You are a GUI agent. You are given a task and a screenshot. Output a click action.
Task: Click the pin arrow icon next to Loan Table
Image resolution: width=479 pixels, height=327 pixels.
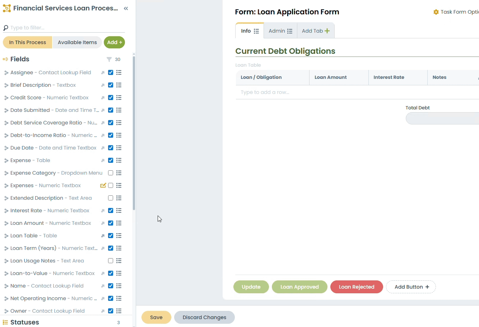tap(103, 236)
